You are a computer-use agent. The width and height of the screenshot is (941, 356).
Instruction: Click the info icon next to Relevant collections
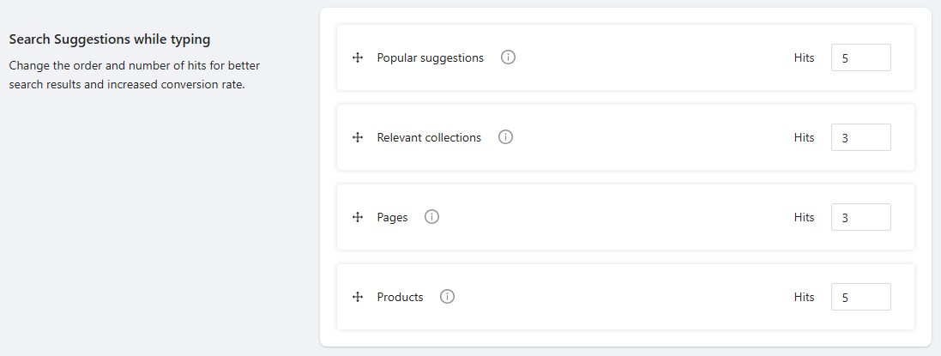[506, 137]
